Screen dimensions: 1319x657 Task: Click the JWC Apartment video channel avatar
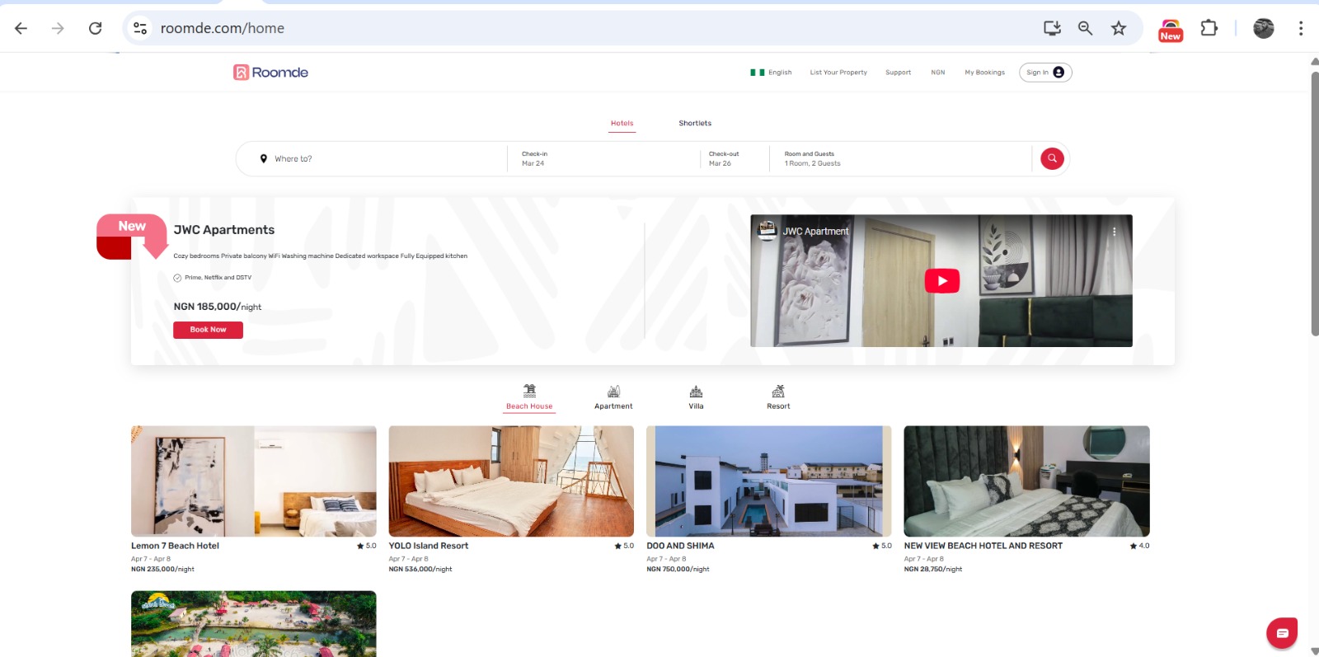767,231
